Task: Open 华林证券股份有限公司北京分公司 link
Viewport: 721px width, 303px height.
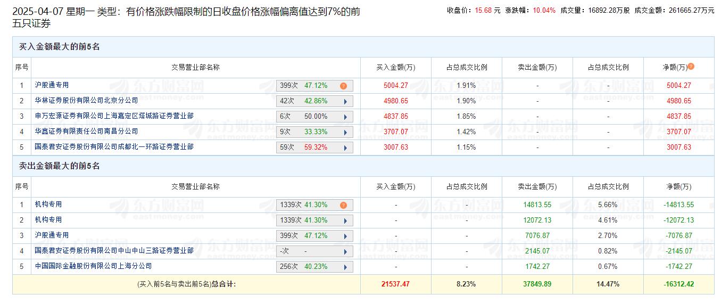Action: coord(86,100)
